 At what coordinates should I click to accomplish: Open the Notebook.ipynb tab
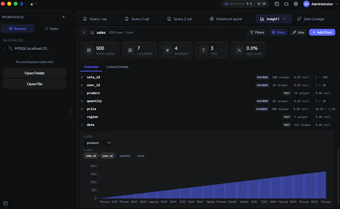226,19
